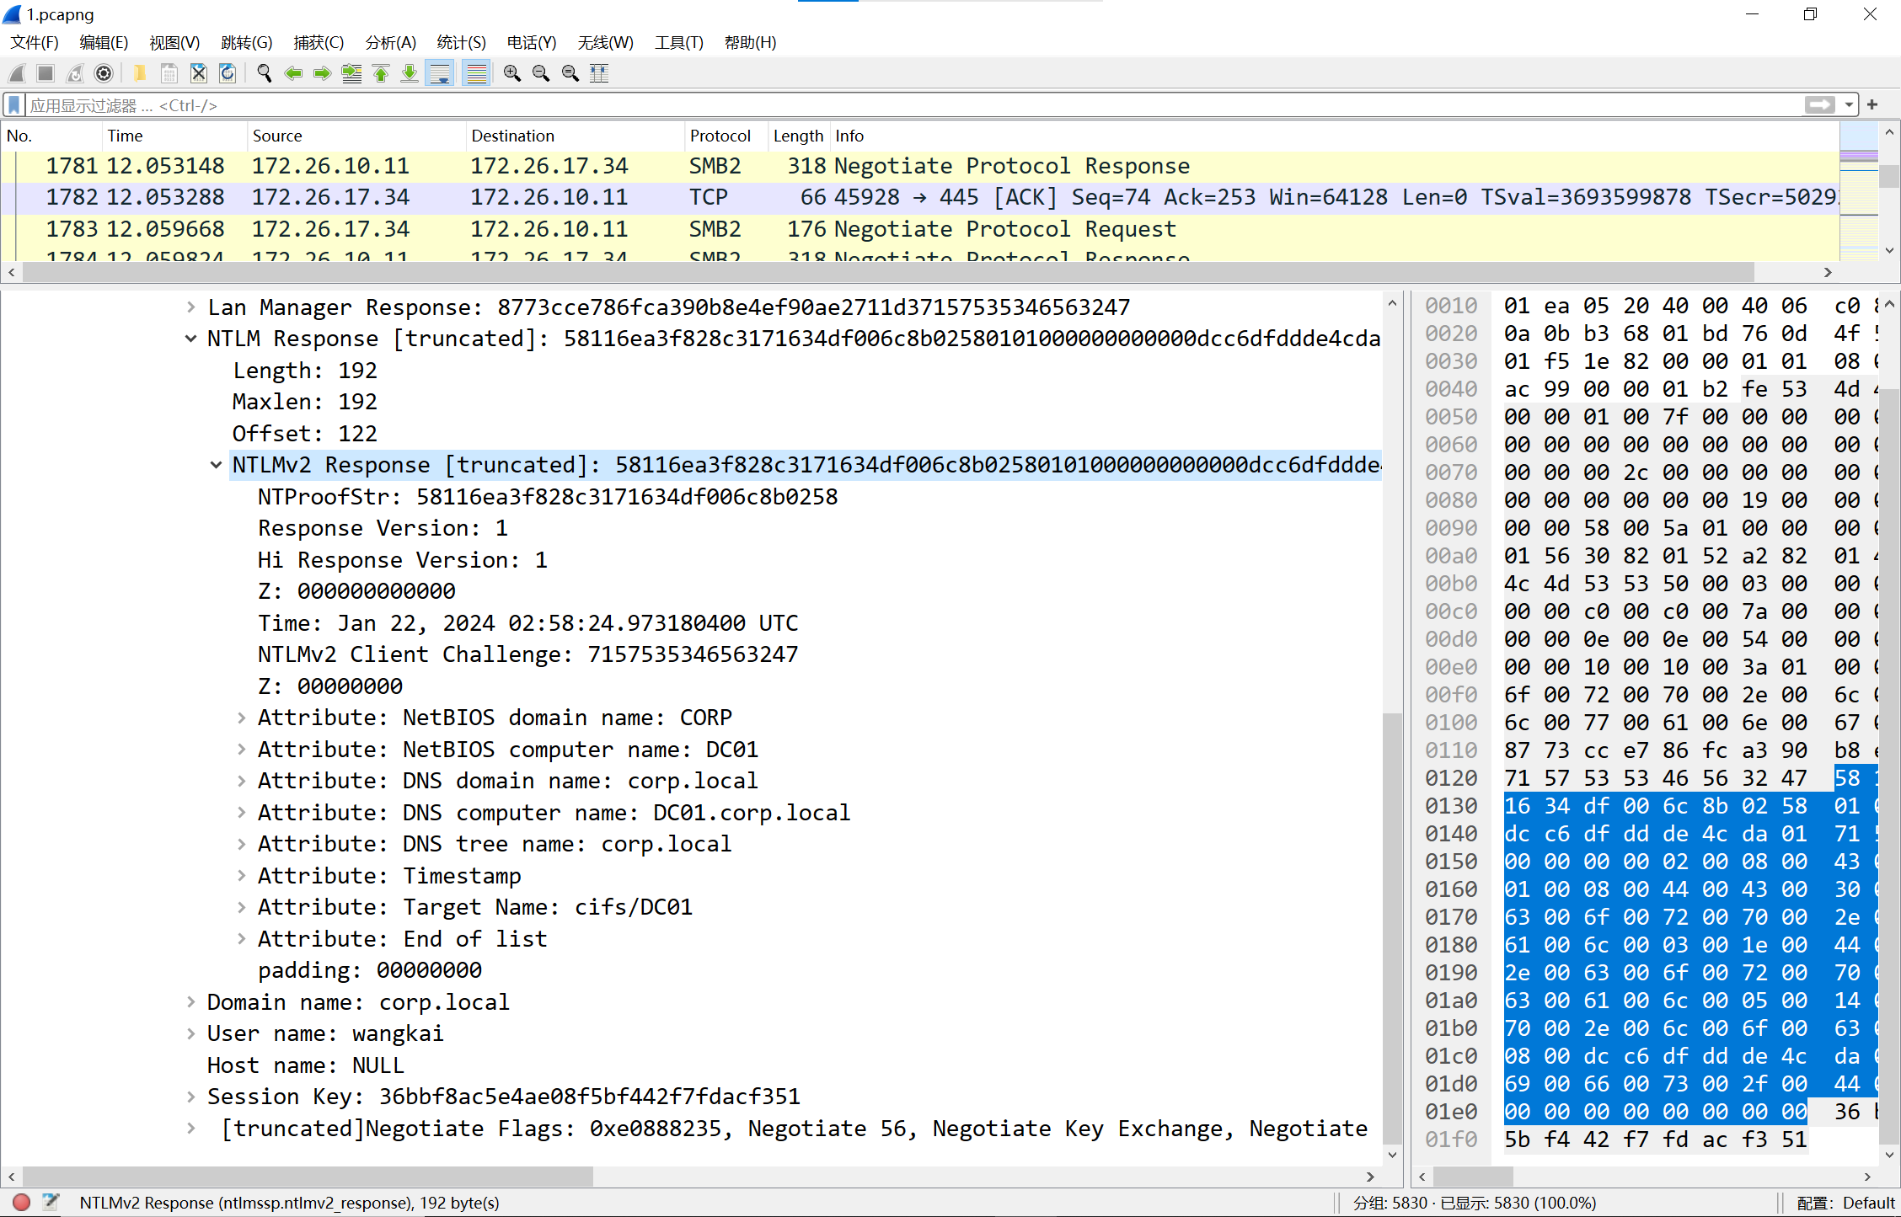The width and height of the screenshot is (1901, 1217).
Task: Expand the User name wangkai field
Action: tap(191, 1033)
